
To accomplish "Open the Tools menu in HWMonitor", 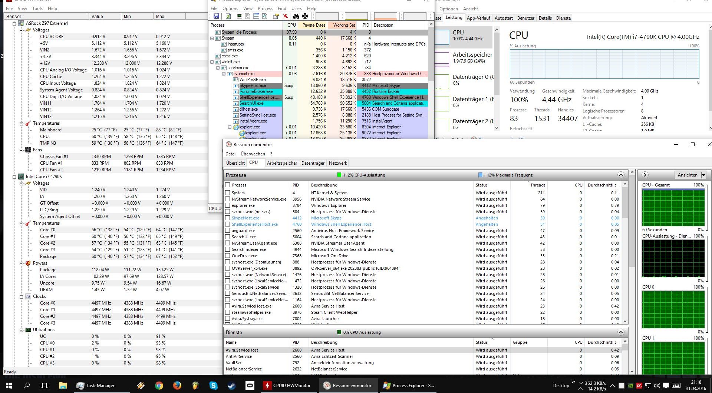I will tap(37, 9).
